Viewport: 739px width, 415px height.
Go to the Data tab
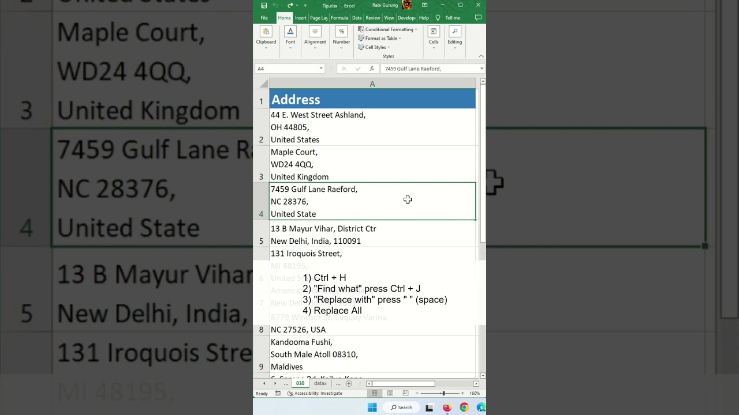(357, 18)
